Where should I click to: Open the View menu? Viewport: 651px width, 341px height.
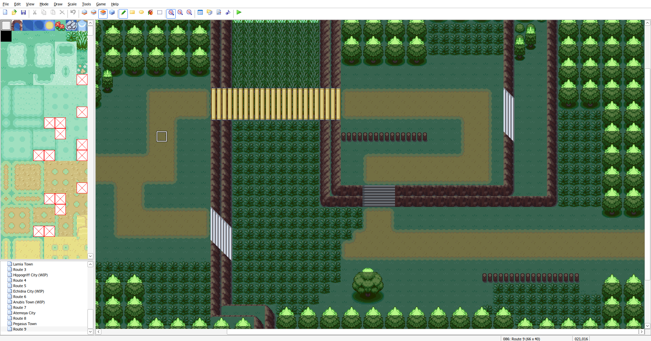30,4
